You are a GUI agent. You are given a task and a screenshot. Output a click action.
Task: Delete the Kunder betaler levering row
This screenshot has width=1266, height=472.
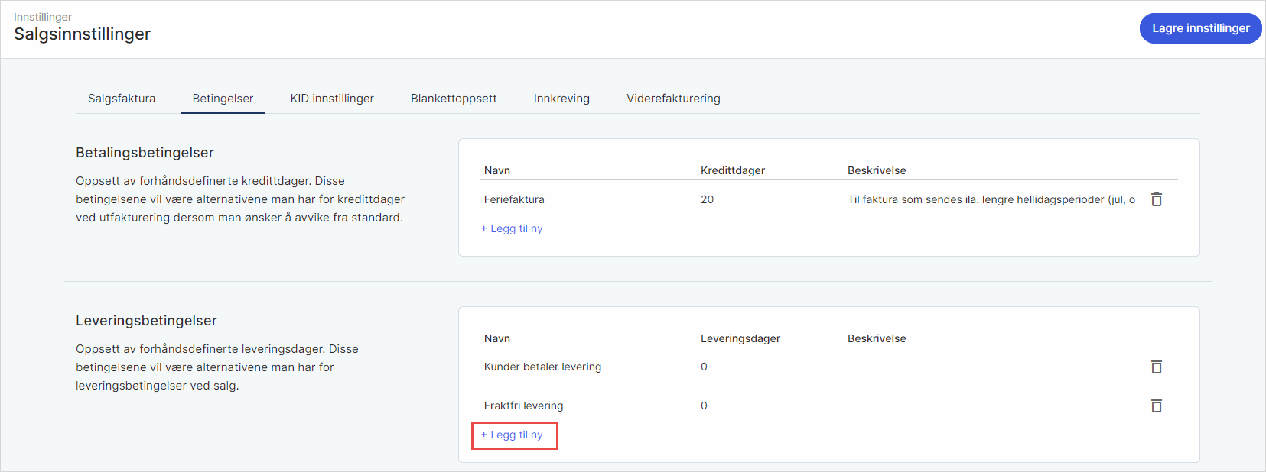tap(1156, 367)
